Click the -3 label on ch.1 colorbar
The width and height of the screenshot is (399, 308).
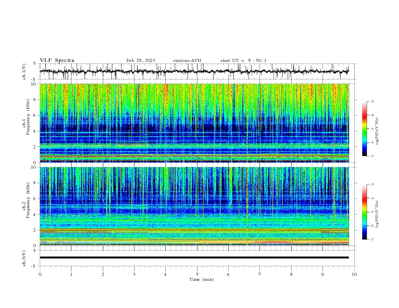point(372,101)
